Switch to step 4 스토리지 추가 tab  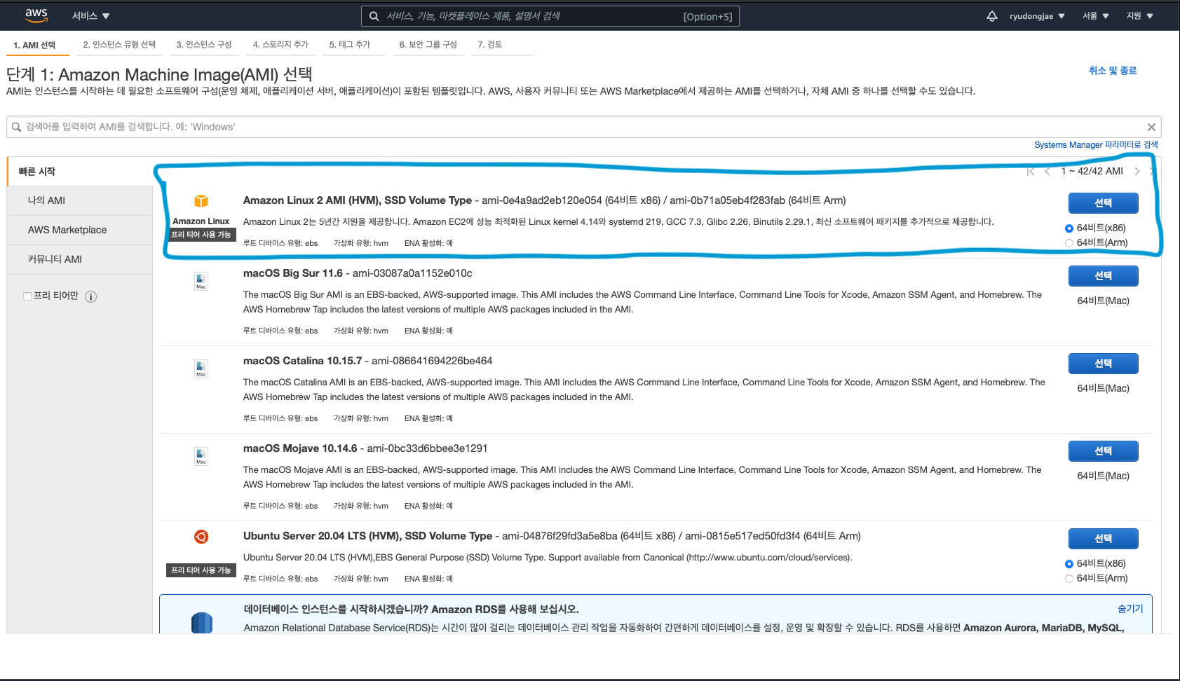pos(280,45)
